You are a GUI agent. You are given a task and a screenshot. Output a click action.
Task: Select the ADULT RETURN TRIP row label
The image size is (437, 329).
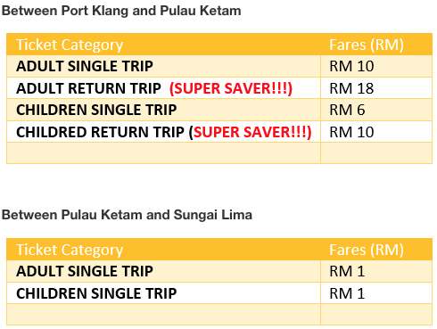(88, 88)
